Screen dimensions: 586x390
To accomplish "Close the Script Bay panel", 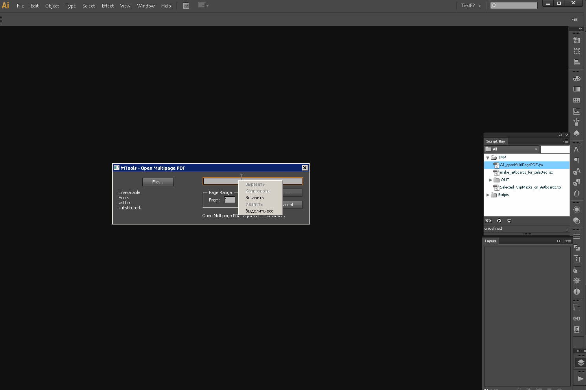I will 566,135.
